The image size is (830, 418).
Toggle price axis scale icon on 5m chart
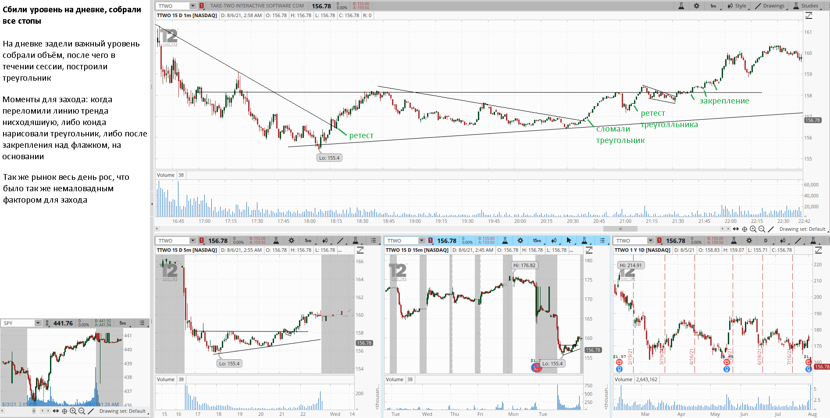pyautogui.click(x=360, y=250)
